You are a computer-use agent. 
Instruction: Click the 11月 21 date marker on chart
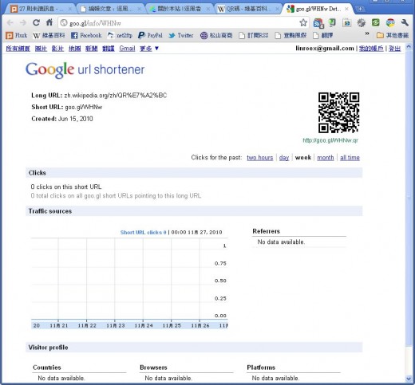(59, 325)
